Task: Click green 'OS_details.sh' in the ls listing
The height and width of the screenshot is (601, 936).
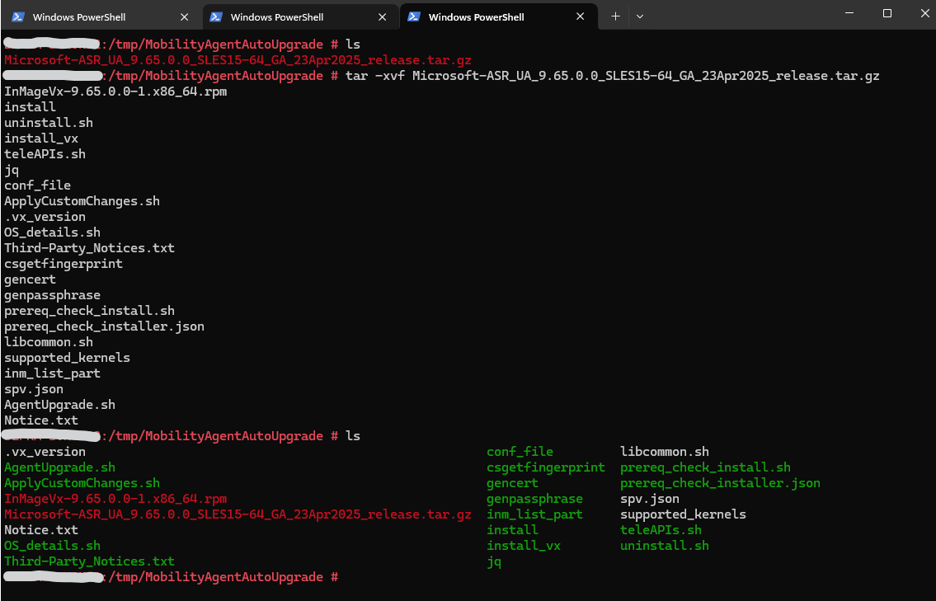Action: (x=52, y=546)
